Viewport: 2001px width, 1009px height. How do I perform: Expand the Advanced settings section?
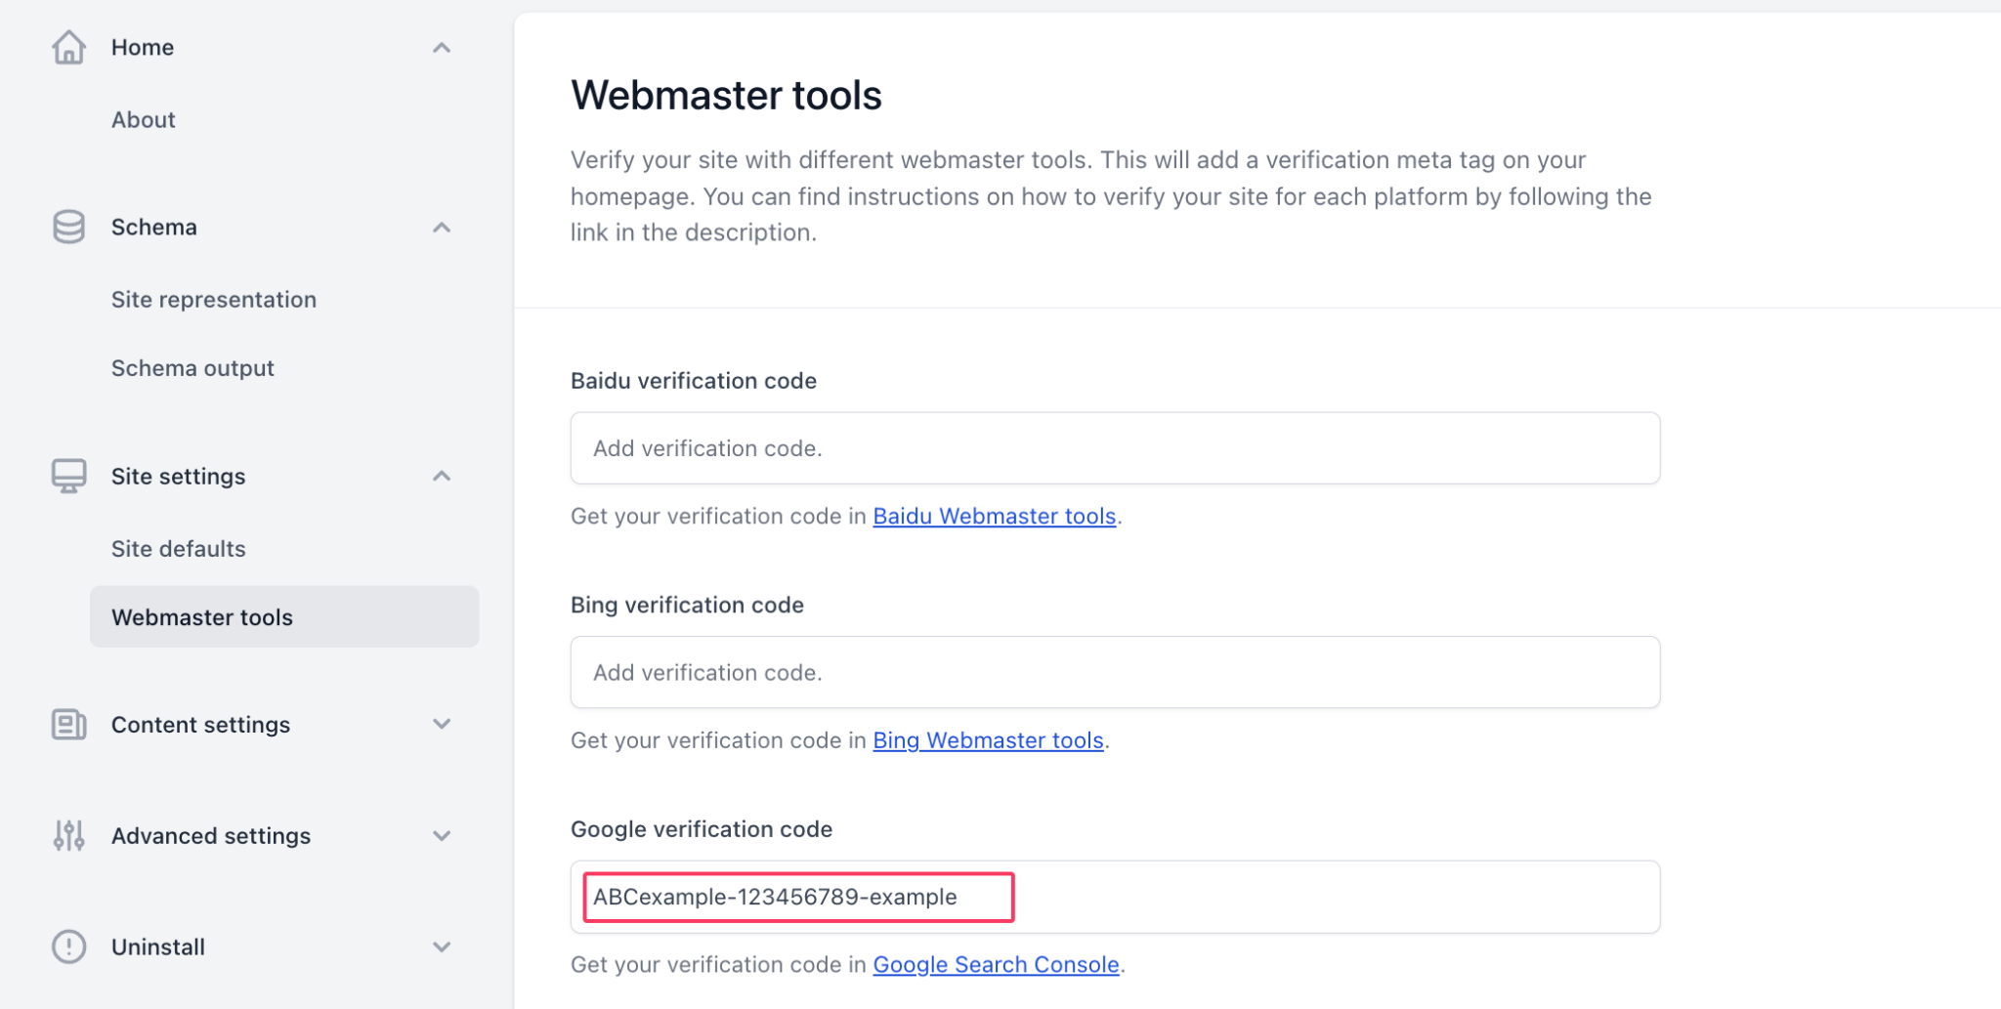(x=442, y=835)
